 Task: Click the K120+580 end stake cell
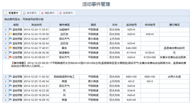(x=150, y=57)
